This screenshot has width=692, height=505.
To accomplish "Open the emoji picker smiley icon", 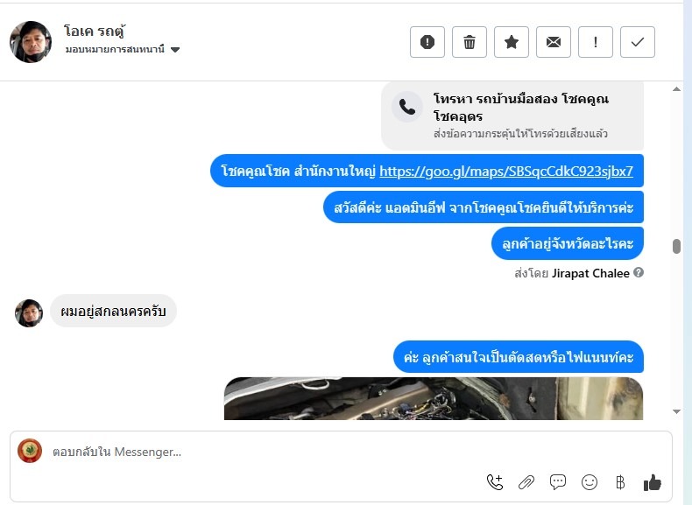I will (590, 482).
